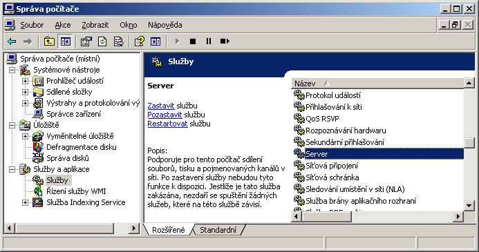
Task: Click the action pane toolbar icon next to Help
Action: (156, 41)
